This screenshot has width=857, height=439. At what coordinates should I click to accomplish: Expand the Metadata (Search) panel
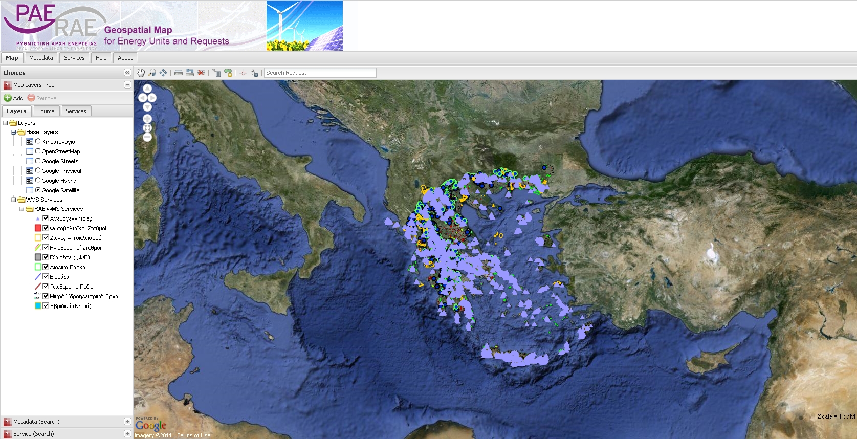[x=127, y=422]
